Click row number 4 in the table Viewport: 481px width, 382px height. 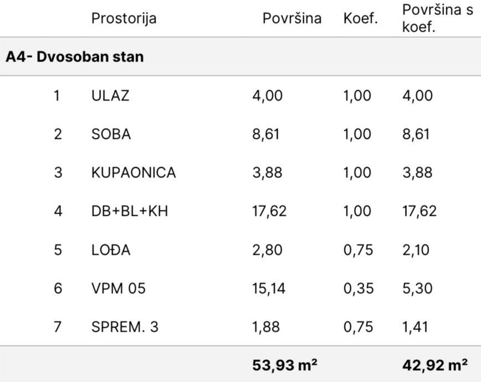coord(58,211)
